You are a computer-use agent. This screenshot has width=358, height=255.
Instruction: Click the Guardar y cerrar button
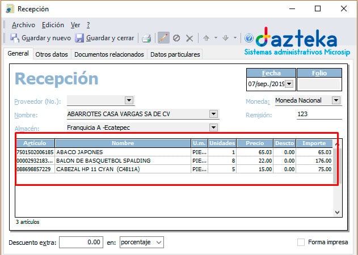[x=105, y=38]
